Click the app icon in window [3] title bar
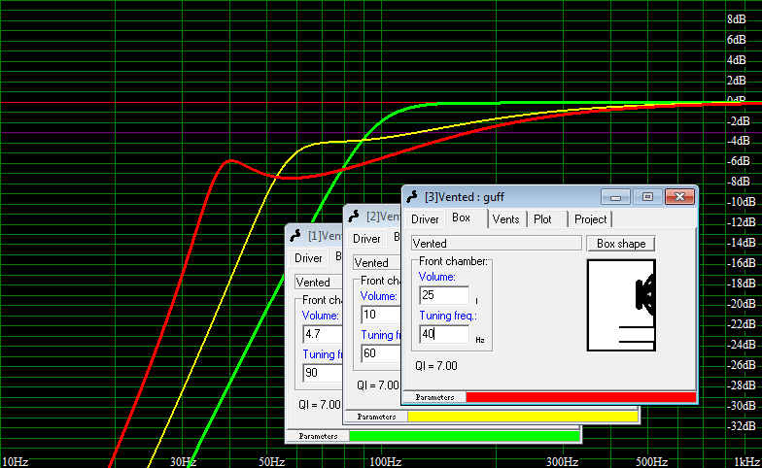 coord(412,196)
